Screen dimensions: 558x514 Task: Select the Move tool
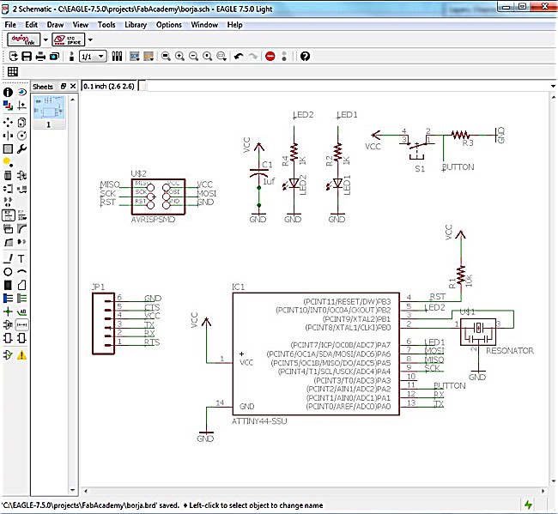[8, 123]
